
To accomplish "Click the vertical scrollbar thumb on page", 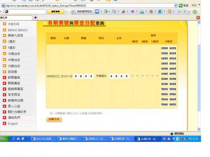I will click(x=199, y=78).
